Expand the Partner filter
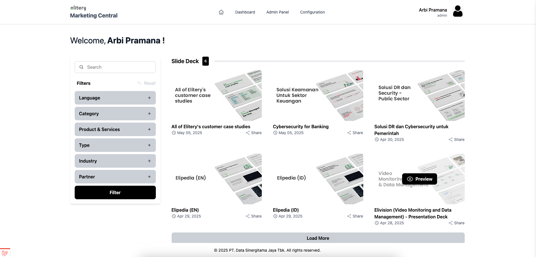Image resolution: width=536 pixels, height=257 pixels. click(115, 177)
